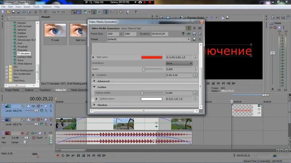The image size is (291, 163).
Task: Open the Preset (Default) dropdown
Action: coord(149,39)
